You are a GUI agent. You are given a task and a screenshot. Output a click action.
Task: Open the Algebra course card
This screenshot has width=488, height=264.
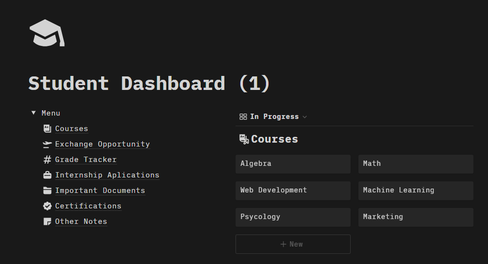tap(293, 164)
